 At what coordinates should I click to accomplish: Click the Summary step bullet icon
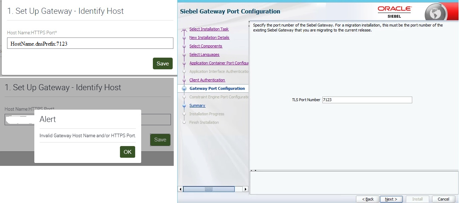[184, 105]
